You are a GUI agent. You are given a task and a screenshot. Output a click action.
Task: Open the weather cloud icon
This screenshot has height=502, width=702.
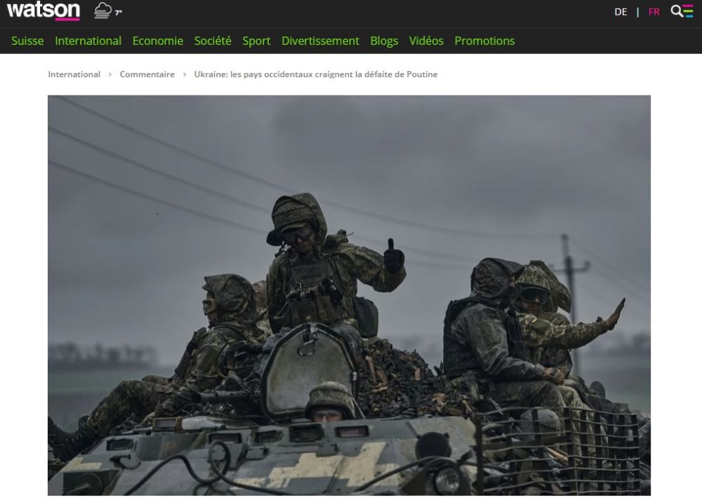coord(103,11)
